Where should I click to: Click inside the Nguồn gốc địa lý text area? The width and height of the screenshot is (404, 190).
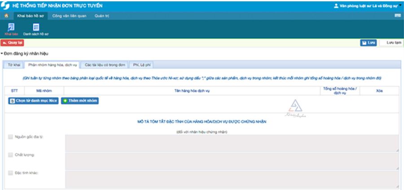(231, 143)
